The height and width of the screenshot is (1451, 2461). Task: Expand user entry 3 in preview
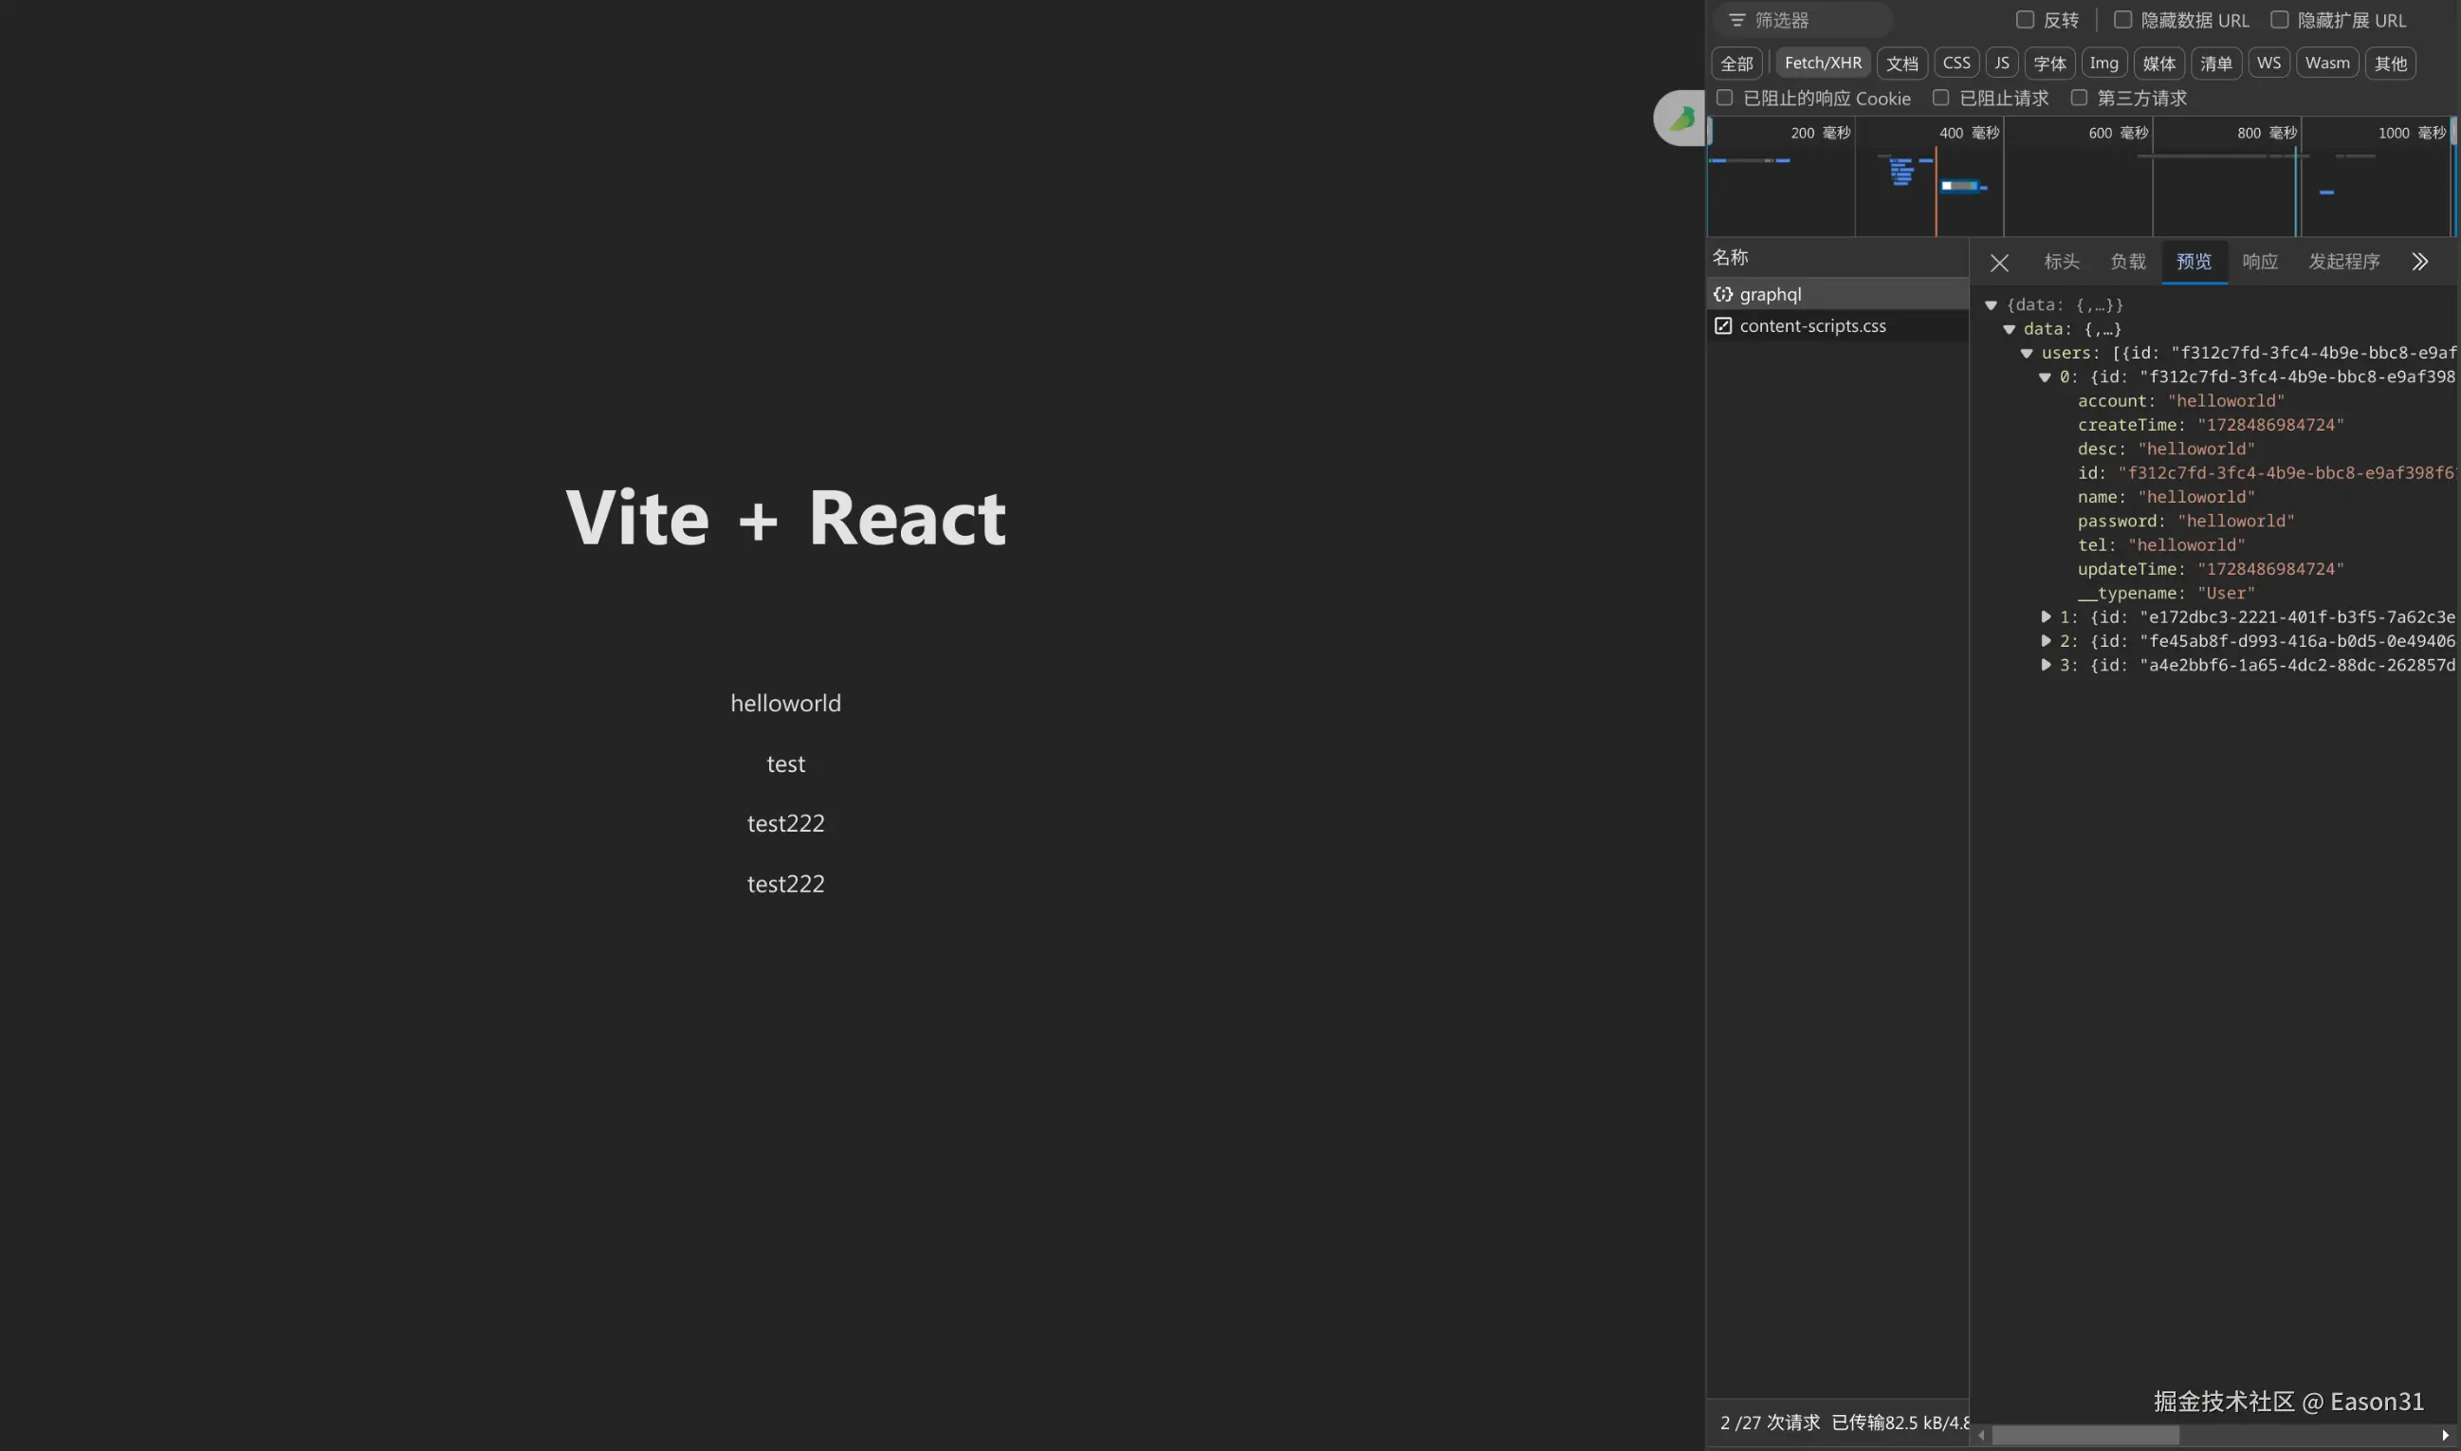pos(2046,665)
